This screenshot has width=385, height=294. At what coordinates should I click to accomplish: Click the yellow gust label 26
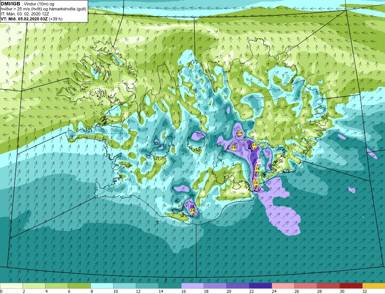(x=234, y=147)
